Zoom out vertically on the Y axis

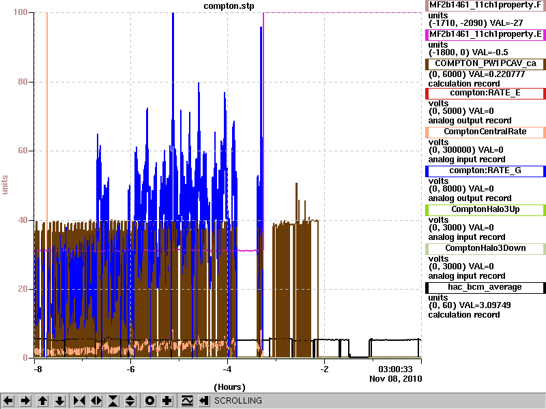coord(130,401)
